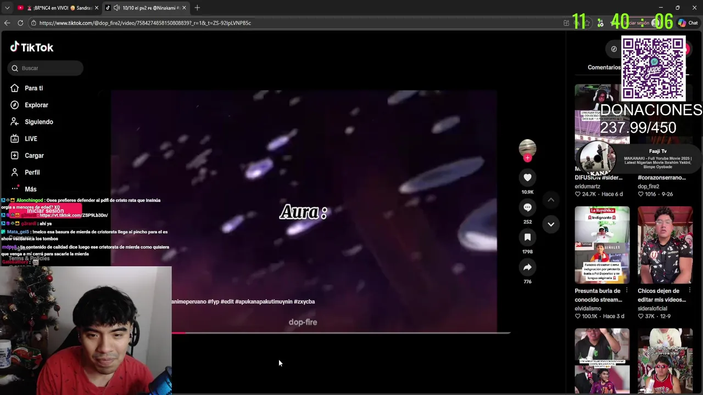Click the Perfil person icon
Screen dimensions: 703x395
(15, 172)
